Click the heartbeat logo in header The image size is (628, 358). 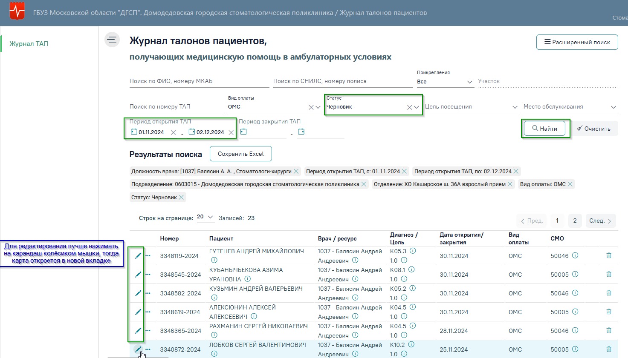click(17, 11)
